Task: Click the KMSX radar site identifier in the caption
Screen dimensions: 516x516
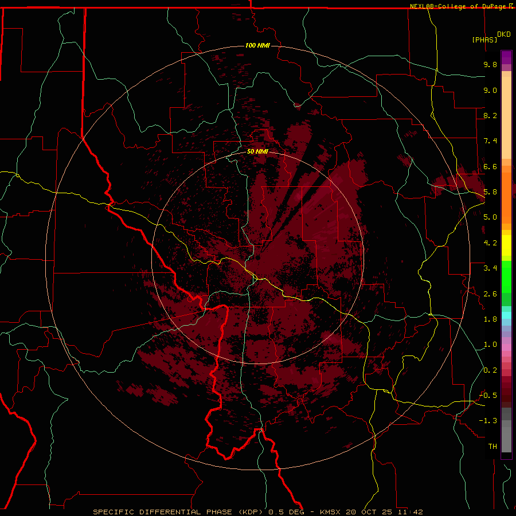Action: (330, 512)
